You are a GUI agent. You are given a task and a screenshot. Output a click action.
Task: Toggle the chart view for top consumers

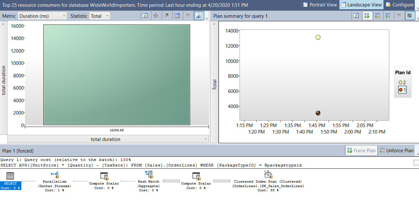tap(198, 15)
